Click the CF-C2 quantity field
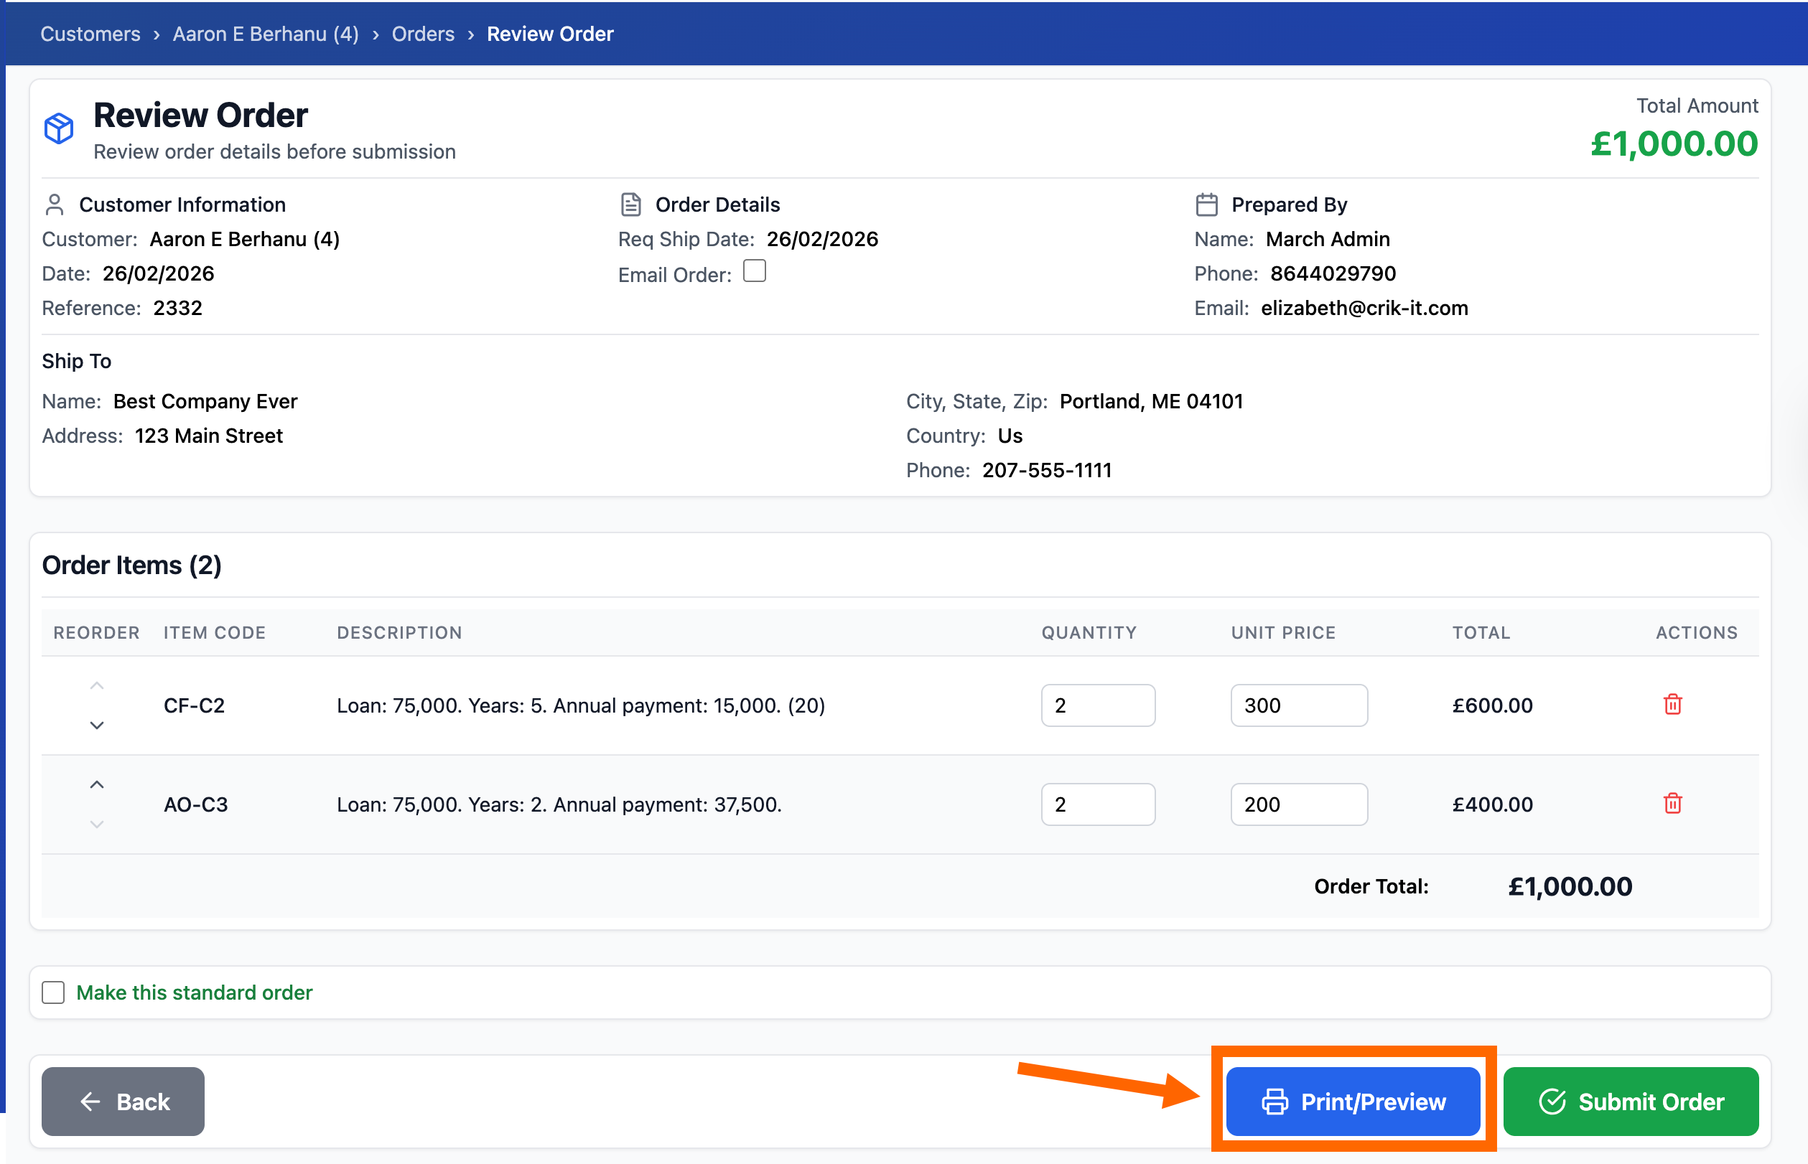 pyautogui.click(x=1097, y=705)
